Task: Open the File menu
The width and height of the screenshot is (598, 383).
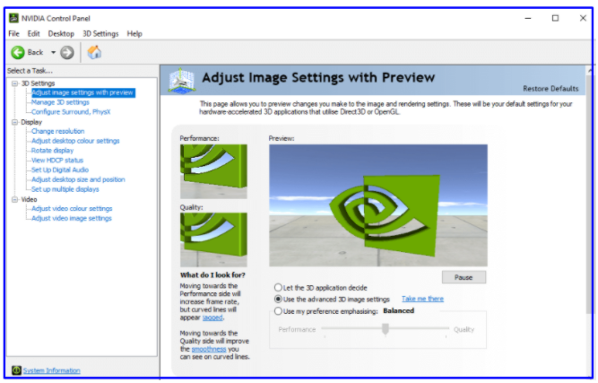Action: pos(13,33)
